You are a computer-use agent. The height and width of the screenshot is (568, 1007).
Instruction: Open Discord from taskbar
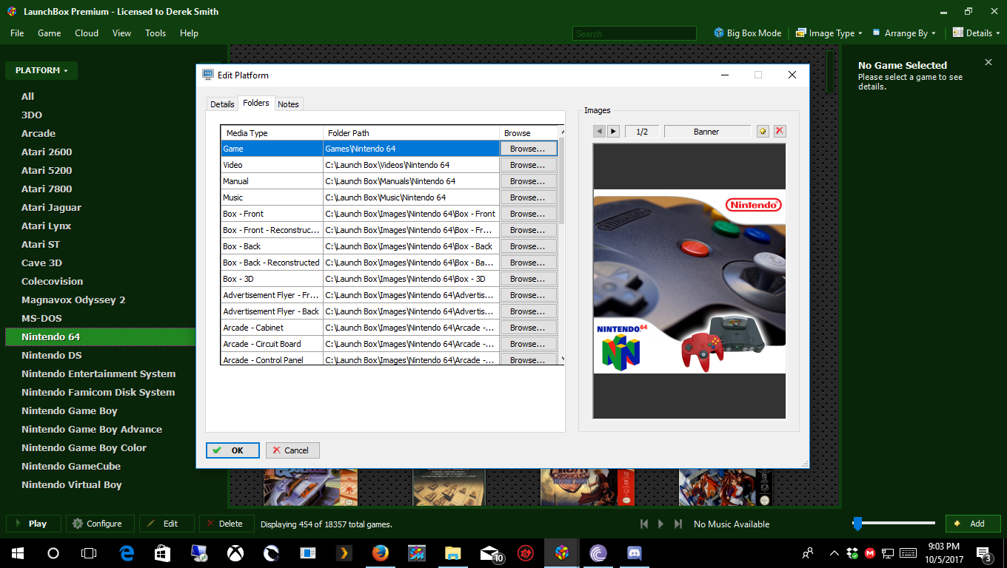coord(635,553)
